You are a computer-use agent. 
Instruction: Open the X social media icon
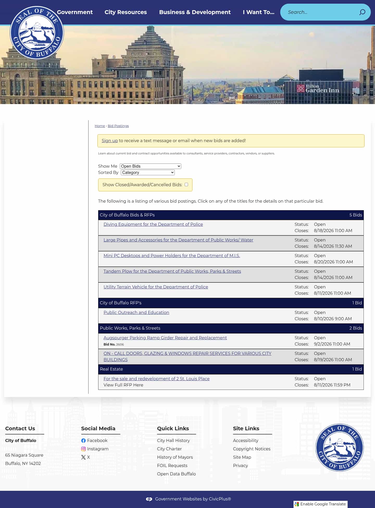click(x=83, y=457)
